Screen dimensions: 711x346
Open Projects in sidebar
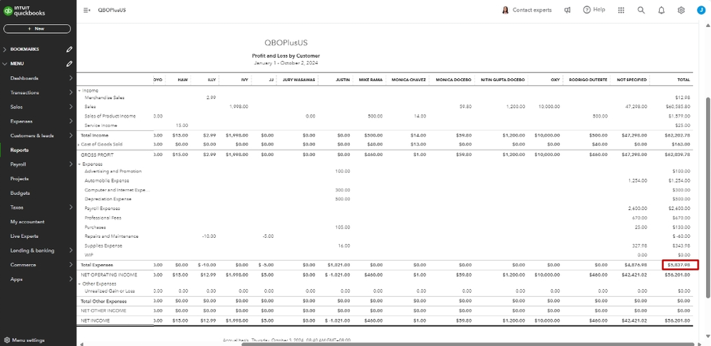(19, 179)
